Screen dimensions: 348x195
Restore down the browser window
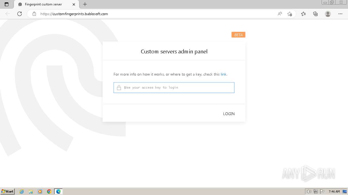(x=332, y=2)
